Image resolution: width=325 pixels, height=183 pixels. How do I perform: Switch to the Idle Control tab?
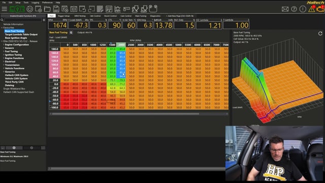95,16
